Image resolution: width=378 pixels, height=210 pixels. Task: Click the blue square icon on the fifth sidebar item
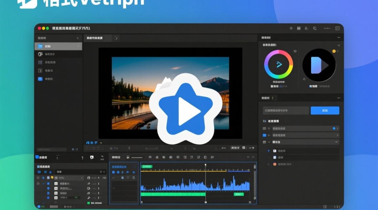click(x=40, y=79)
